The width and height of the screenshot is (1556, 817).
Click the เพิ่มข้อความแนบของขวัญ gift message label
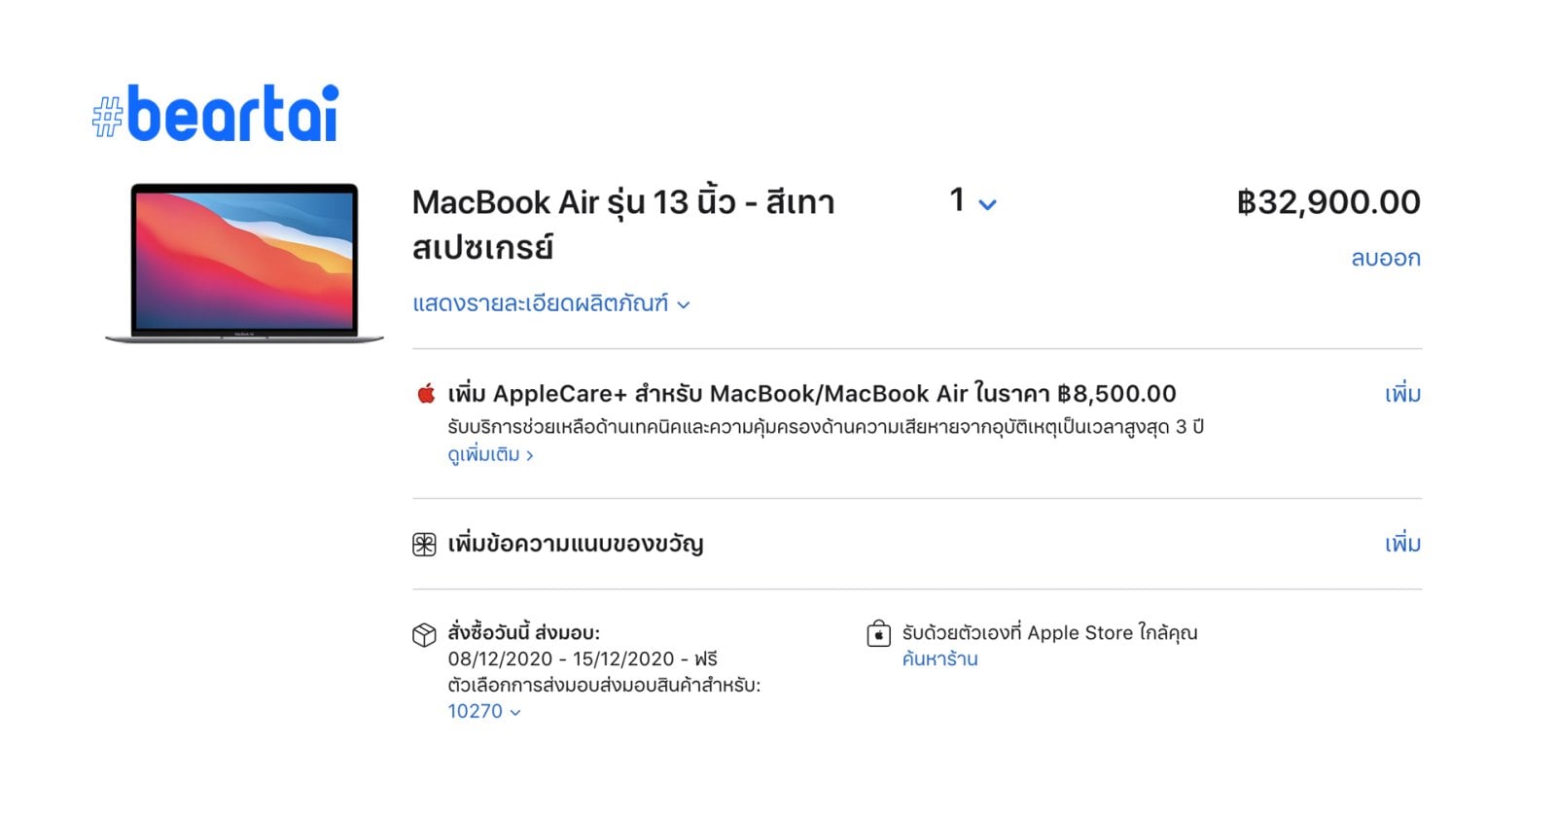pyautogui.click(x=575, y=544)
